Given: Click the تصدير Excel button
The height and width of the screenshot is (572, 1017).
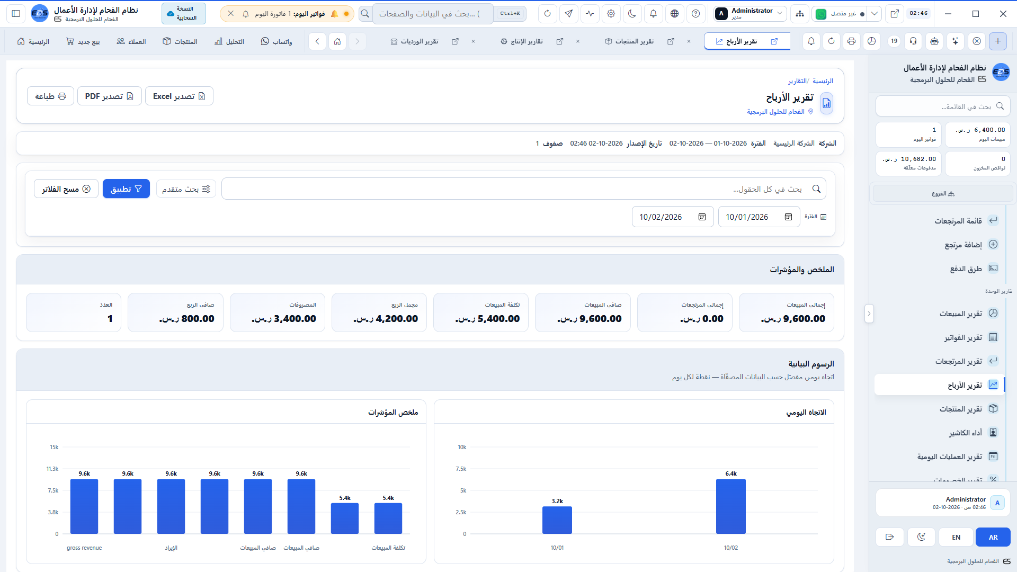Looking at the screenshot, I should (179, 96).
